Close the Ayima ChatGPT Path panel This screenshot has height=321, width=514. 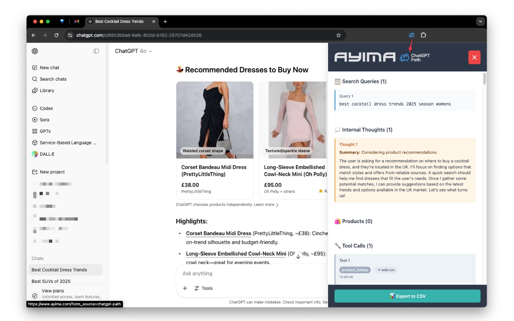(474, 57)
